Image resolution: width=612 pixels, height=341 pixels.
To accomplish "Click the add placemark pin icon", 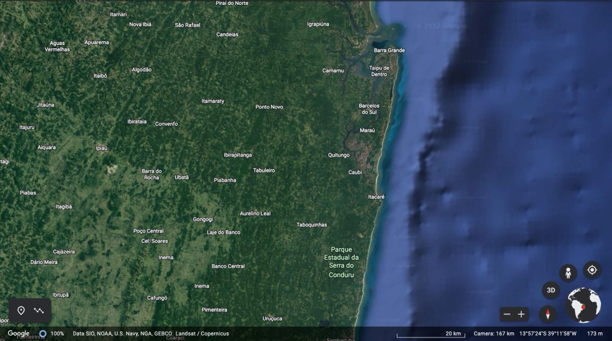I will tap(21, 310).
